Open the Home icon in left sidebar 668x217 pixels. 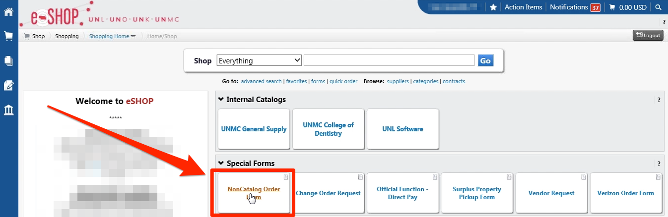8,11
